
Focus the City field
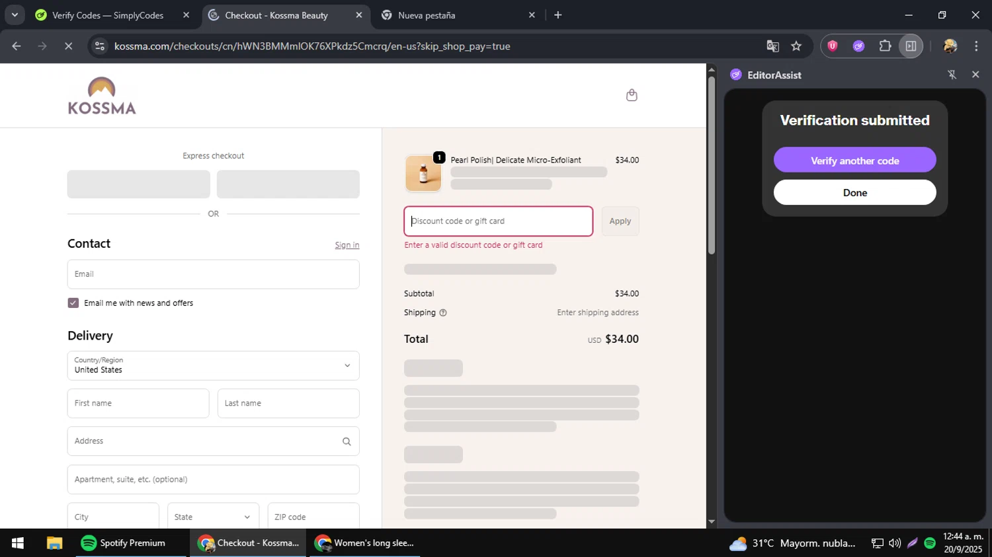(113, 517)
